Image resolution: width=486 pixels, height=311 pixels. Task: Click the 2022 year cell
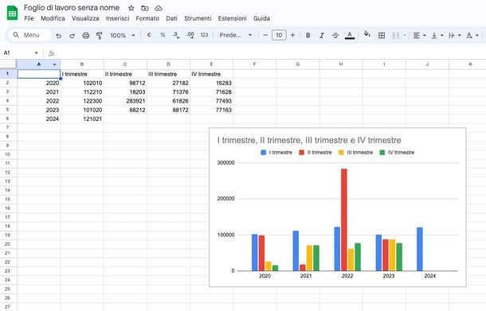click(x=39, y=101)
